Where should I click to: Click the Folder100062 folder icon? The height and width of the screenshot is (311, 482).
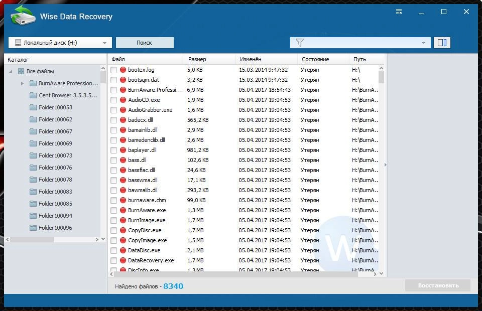33,119
